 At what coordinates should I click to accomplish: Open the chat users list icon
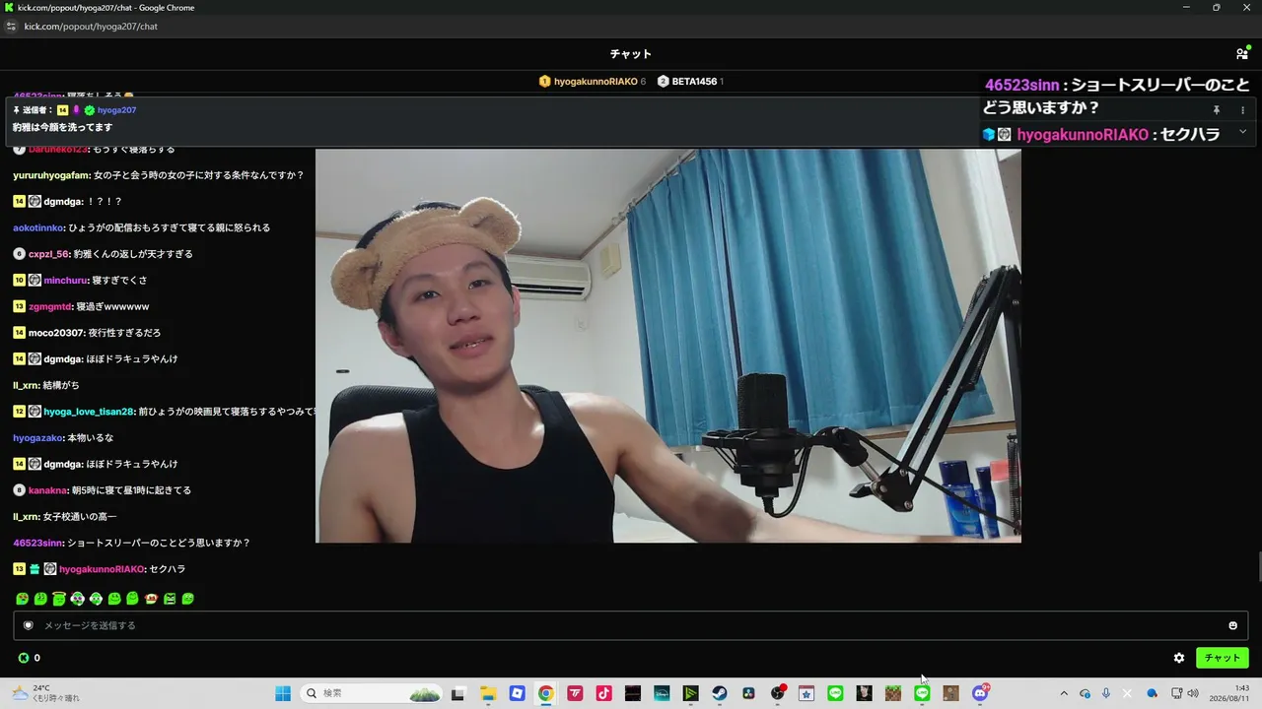tap(1241, 54)
